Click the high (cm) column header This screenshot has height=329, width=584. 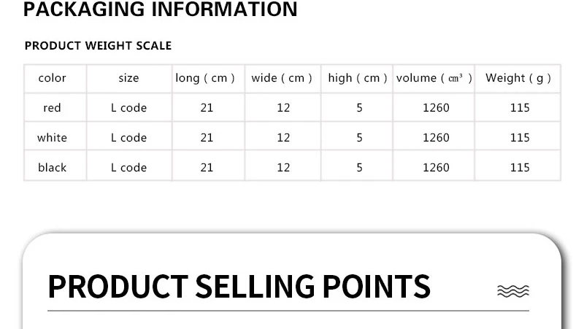coord(358,78)
